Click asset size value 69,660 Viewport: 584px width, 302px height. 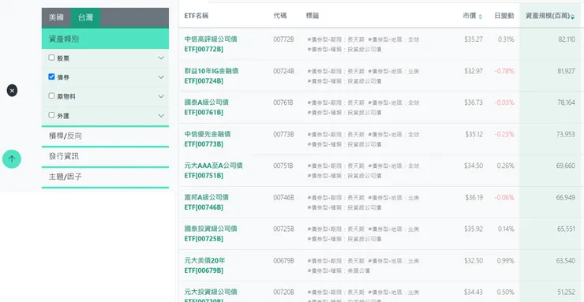click(x=566, y=166)
